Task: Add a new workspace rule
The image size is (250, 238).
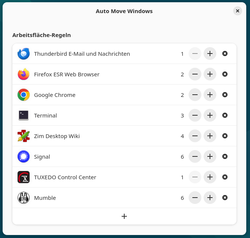Action: point(124,216)
